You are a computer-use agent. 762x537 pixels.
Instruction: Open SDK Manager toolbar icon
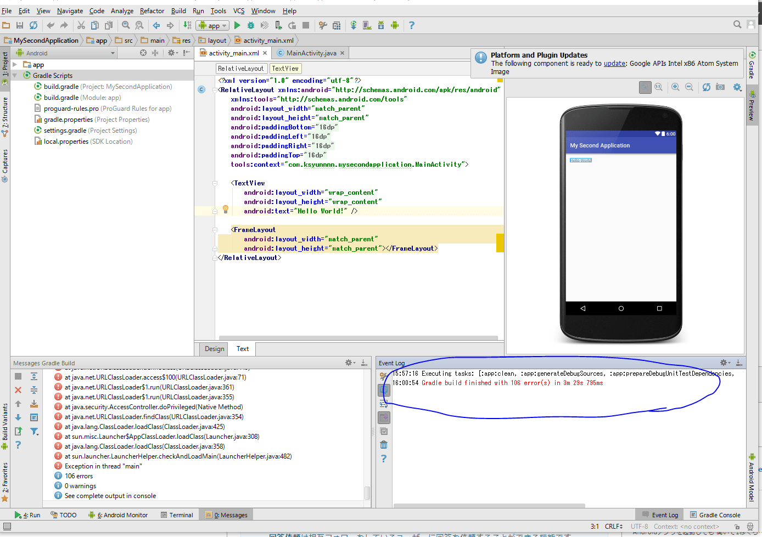[381, 25]
